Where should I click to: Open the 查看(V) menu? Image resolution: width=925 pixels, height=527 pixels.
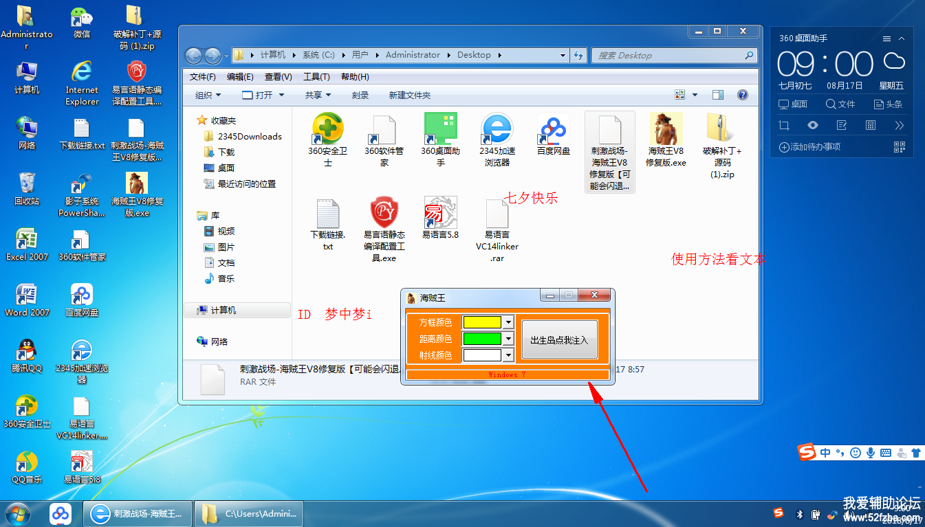(279, 77)
